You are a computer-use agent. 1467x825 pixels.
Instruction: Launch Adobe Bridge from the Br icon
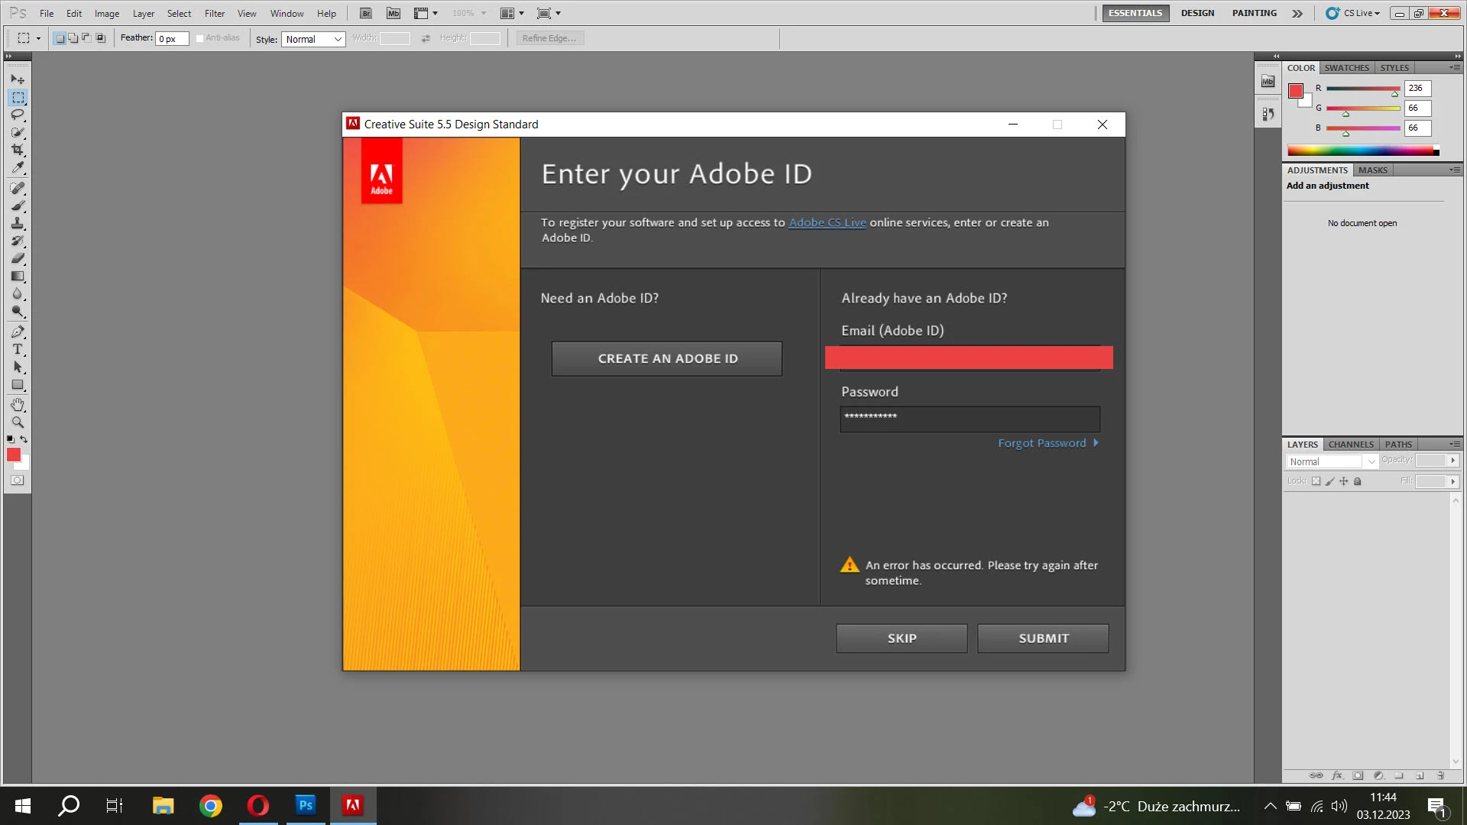[366, 13]
